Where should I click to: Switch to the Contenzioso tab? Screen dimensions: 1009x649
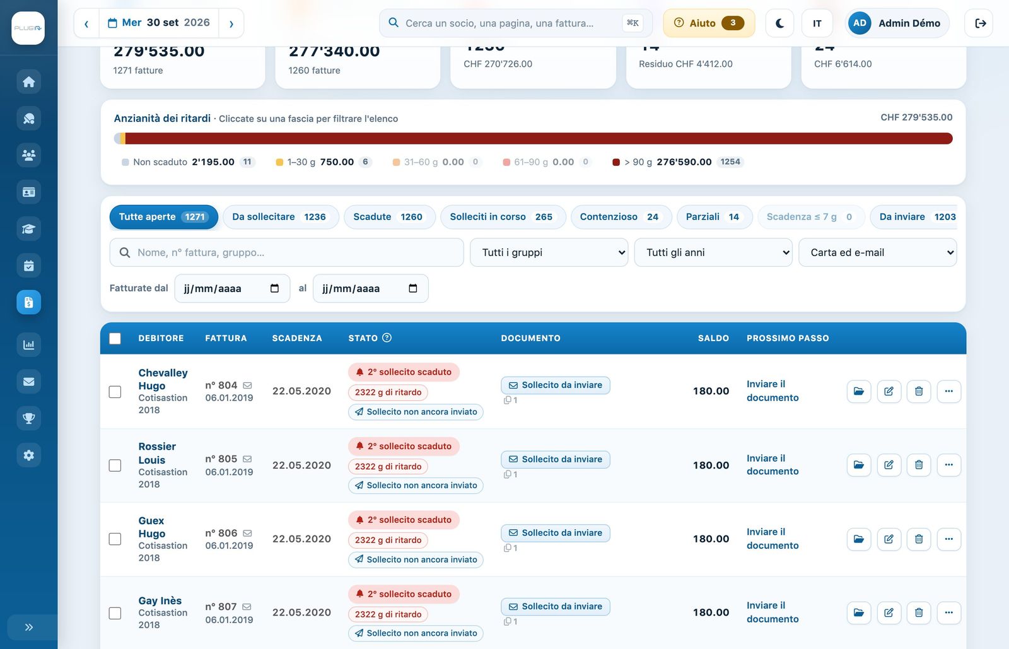621,217
